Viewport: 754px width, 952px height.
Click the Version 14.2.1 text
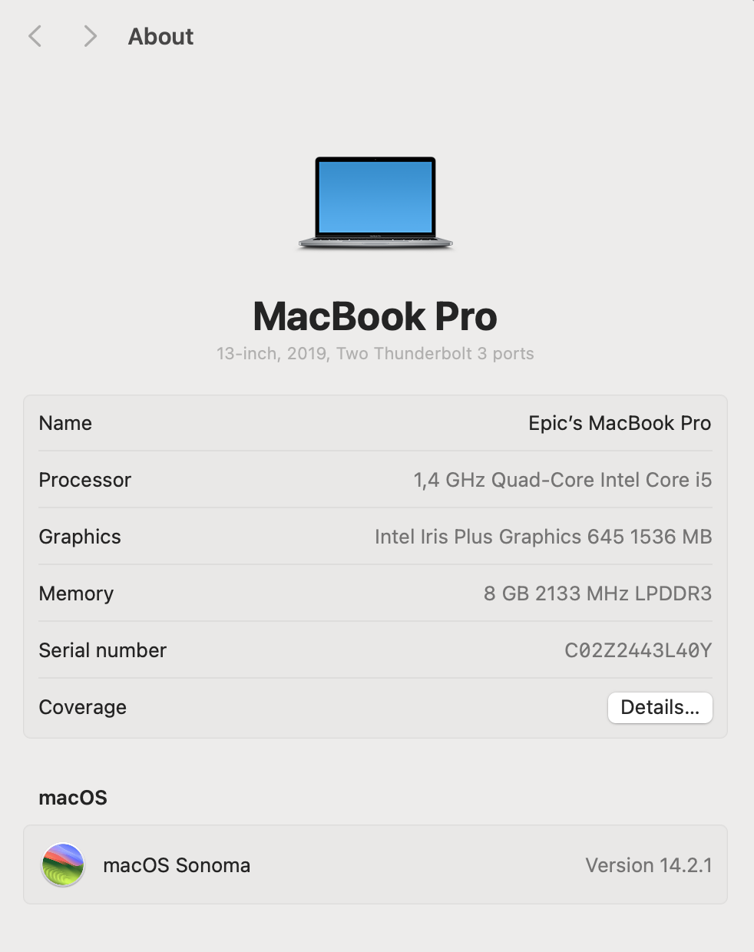(649, 865)
